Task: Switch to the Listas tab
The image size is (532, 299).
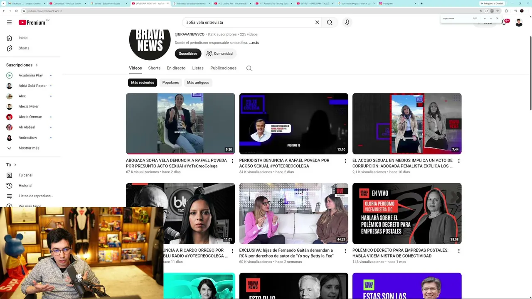Action: click(x=198, y=68)
